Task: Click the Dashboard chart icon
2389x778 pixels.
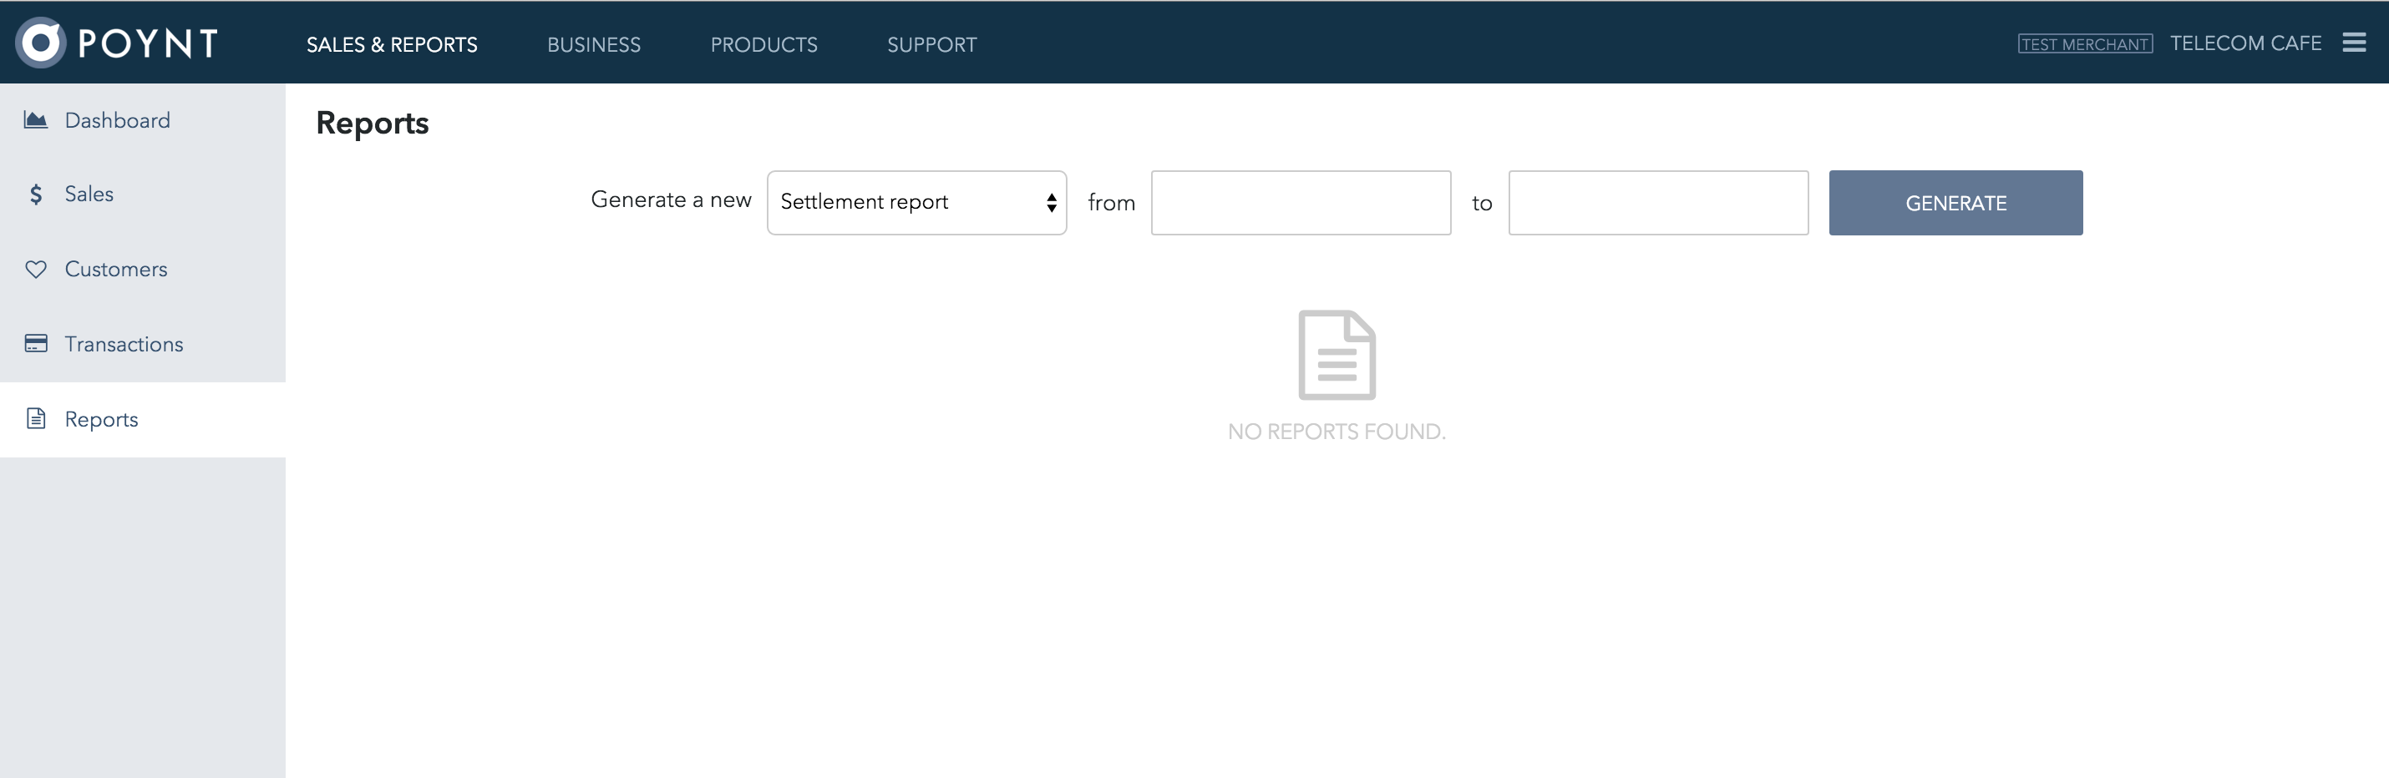Action: tap(35, 119)
